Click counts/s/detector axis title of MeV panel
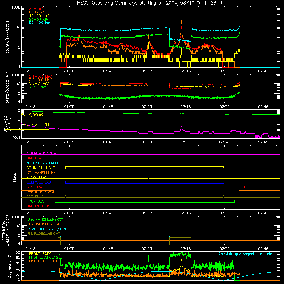 (x=7, y=88)
